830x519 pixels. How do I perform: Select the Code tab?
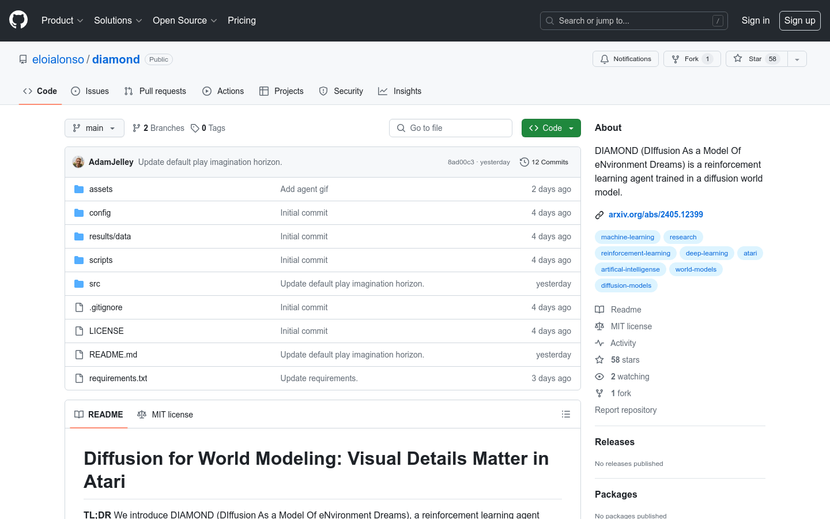pos(40,91)
